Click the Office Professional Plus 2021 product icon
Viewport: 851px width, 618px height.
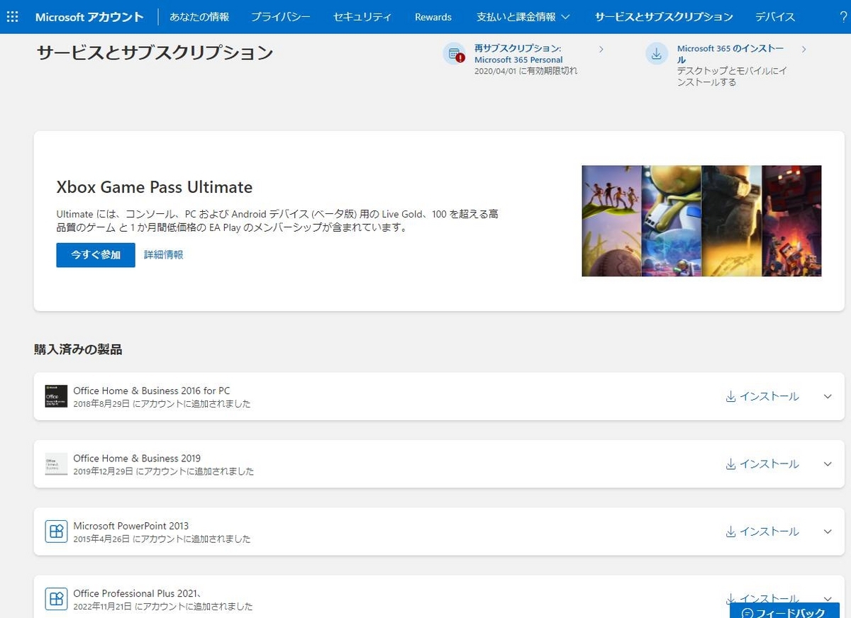coord(56,599)
